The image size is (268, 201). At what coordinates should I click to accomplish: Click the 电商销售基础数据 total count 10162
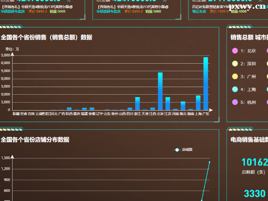[254, 162]
